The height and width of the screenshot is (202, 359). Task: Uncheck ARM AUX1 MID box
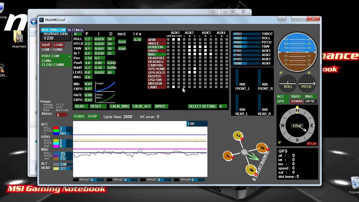pos(173,40)
